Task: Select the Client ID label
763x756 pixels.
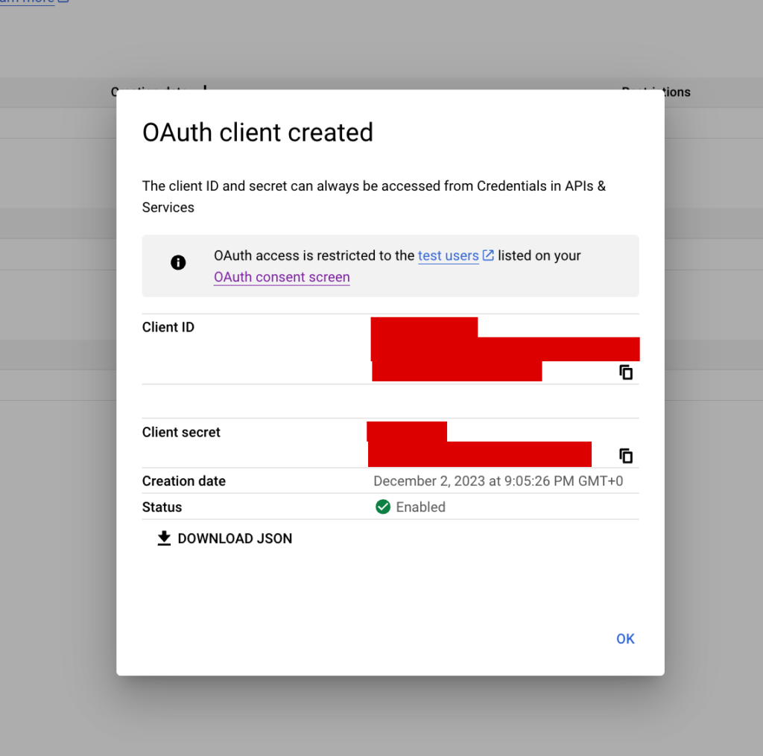Action: [168, 327]
